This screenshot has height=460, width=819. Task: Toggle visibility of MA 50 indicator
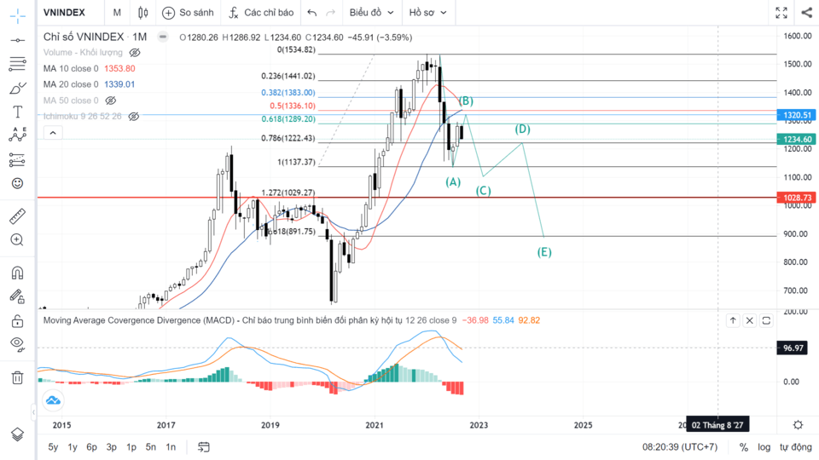(110, 101)
